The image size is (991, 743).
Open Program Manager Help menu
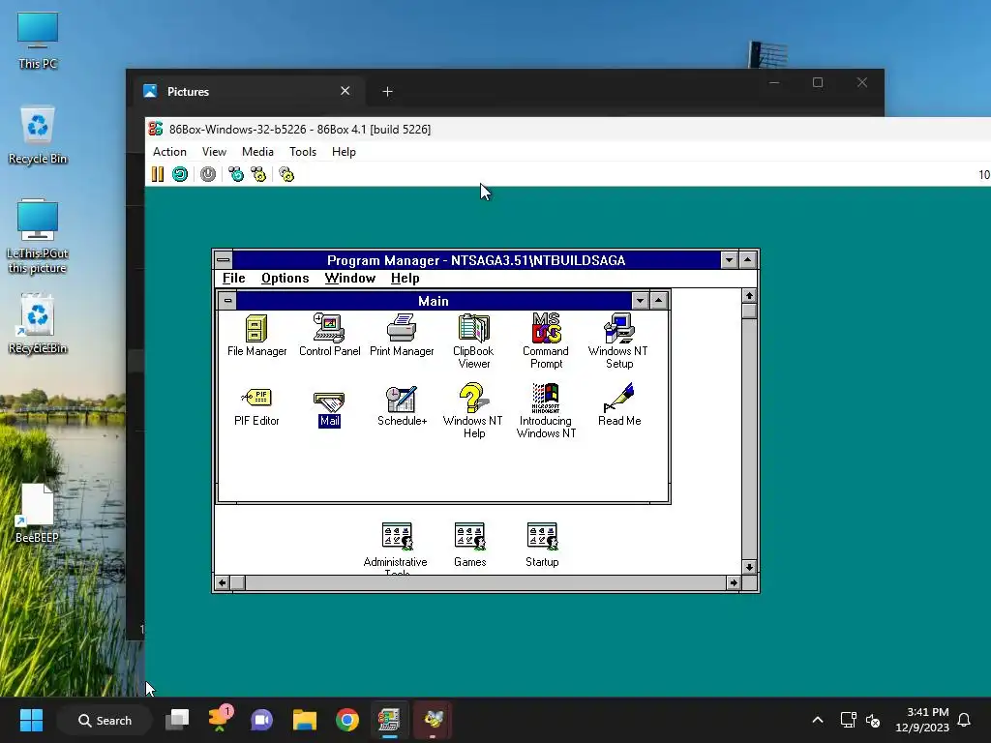[405, 278]
